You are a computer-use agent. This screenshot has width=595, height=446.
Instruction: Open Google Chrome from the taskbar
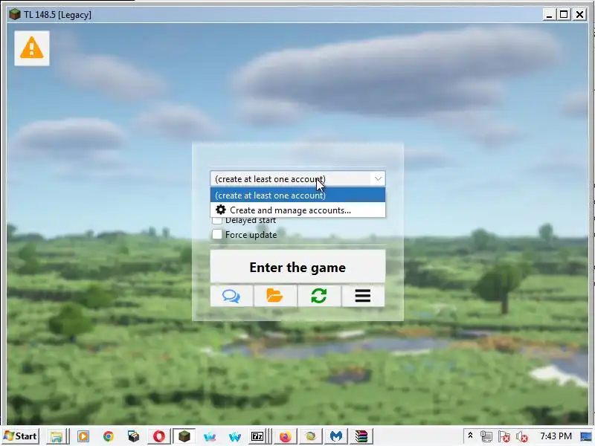(x=109, y=436)
